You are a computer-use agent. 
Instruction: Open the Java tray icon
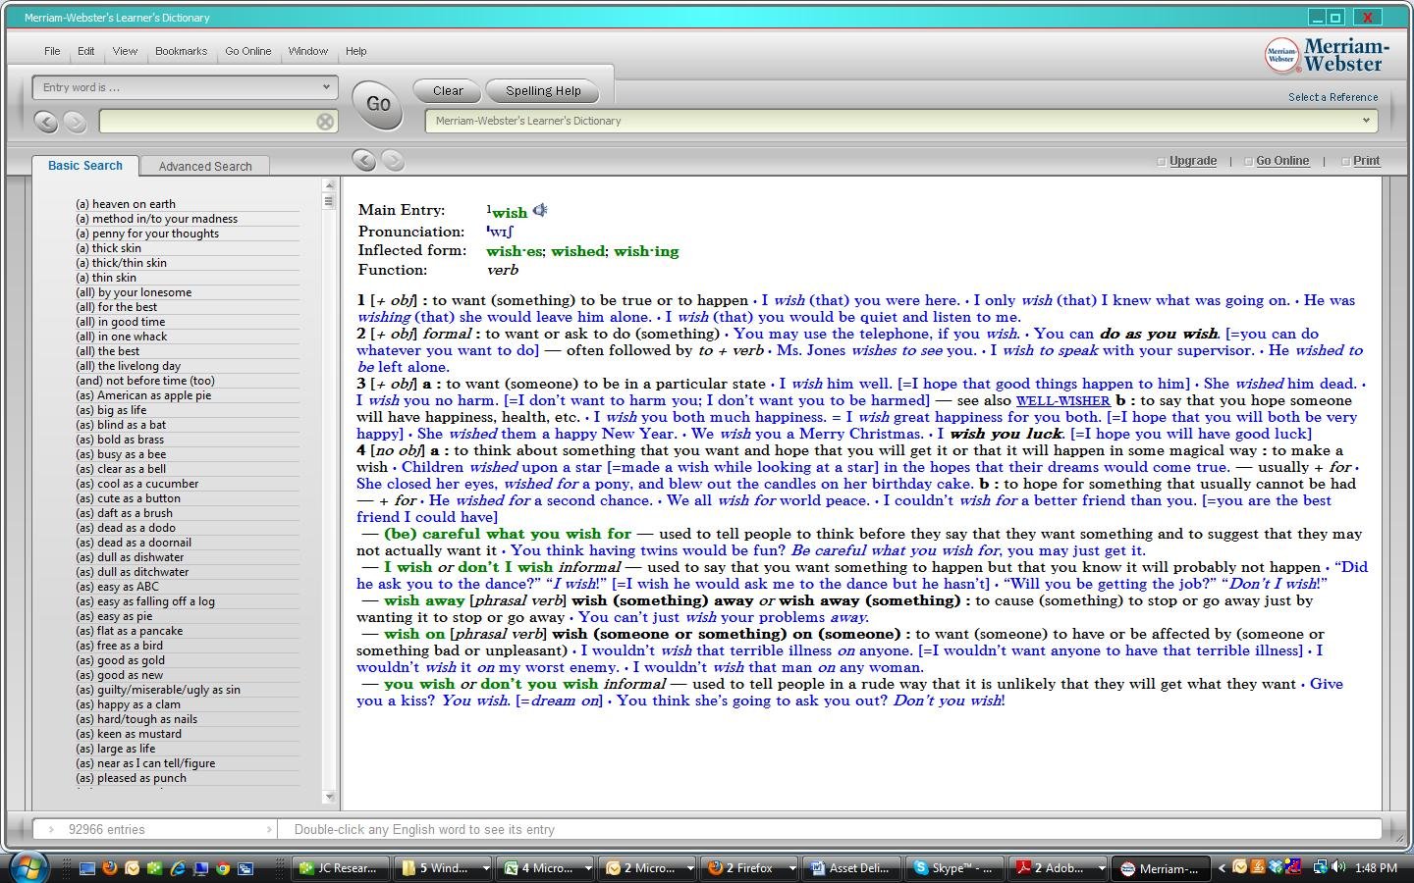click(x=1258, y=867)
